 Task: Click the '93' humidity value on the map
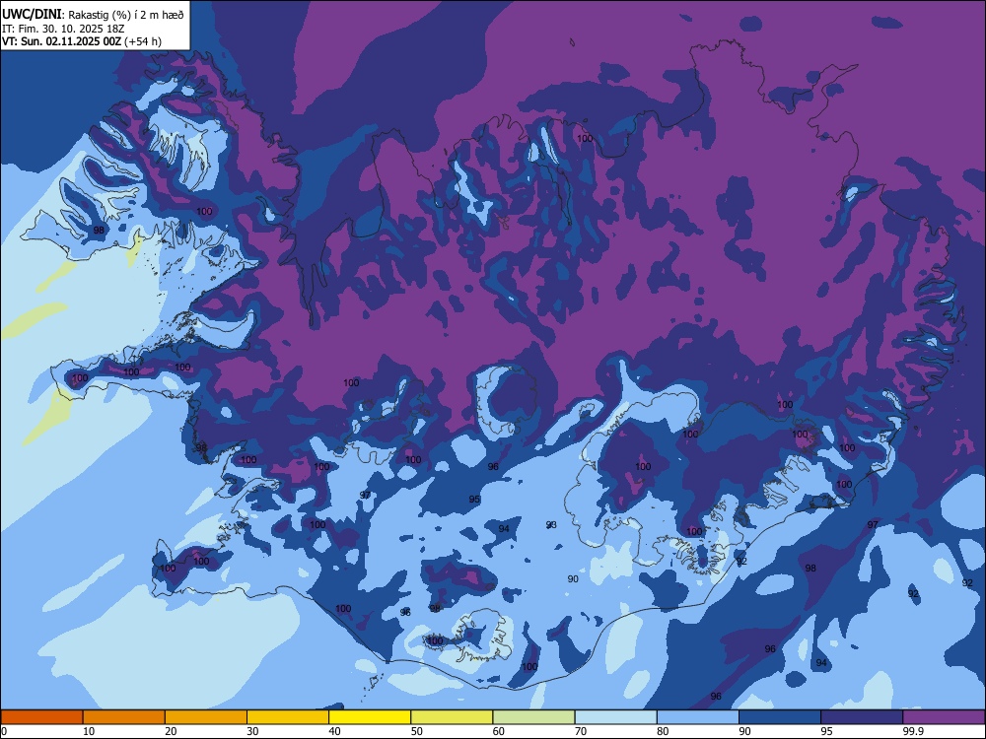[x=551, y=525]
